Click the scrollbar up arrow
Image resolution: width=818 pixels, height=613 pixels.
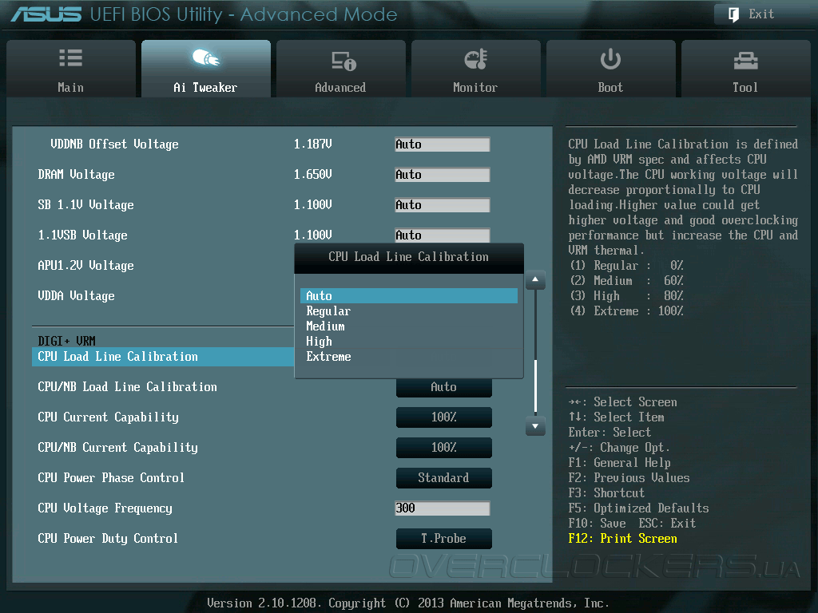tap(535, 280)
